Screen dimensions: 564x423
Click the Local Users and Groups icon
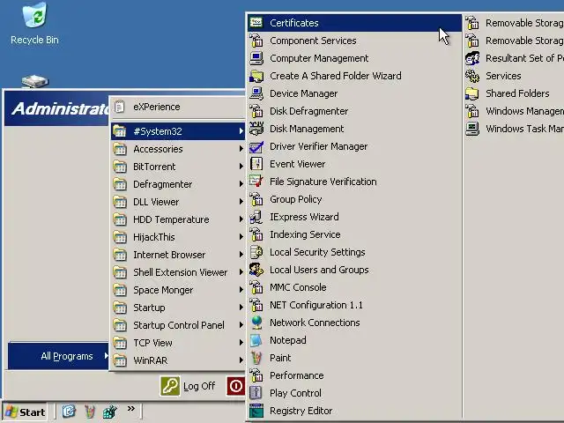(x=256, y=270)
